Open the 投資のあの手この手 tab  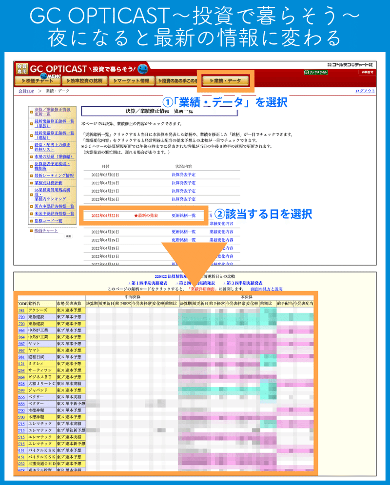176,81
